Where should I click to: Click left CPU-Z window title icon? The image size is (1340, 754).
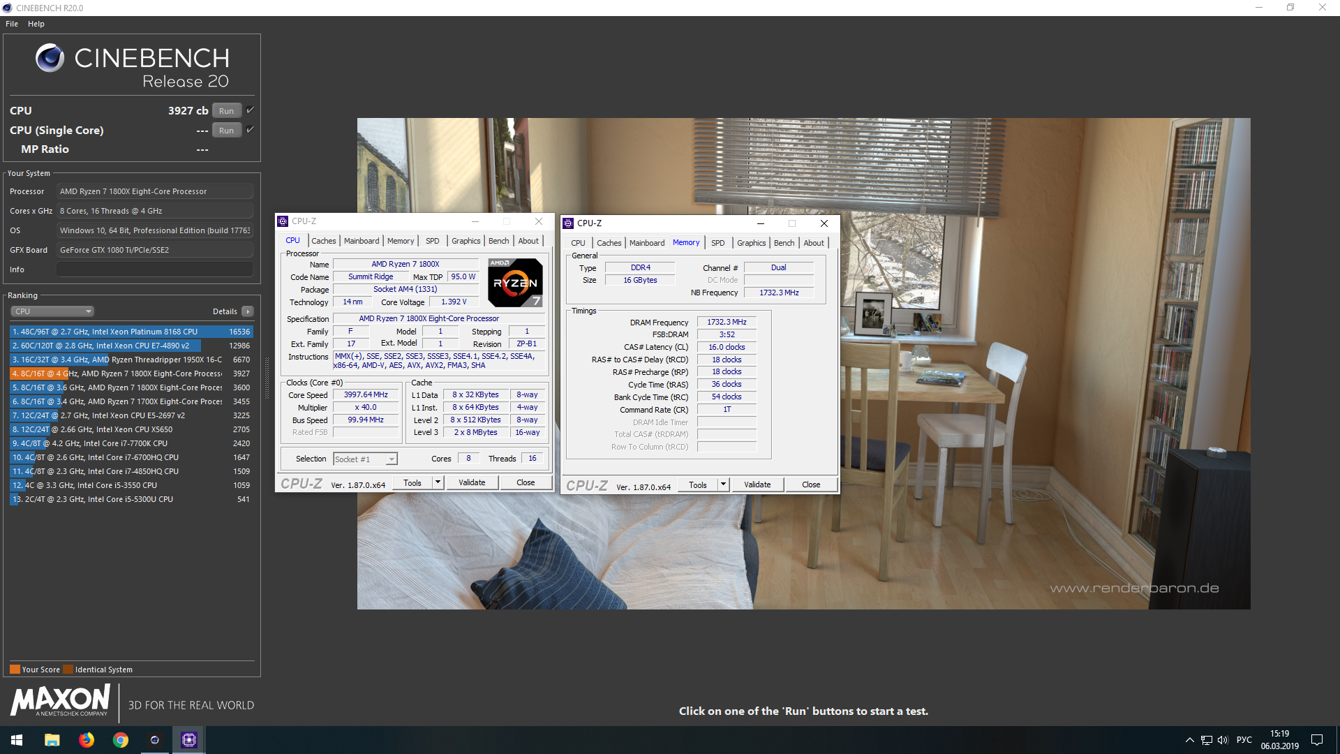click(283, 221)
